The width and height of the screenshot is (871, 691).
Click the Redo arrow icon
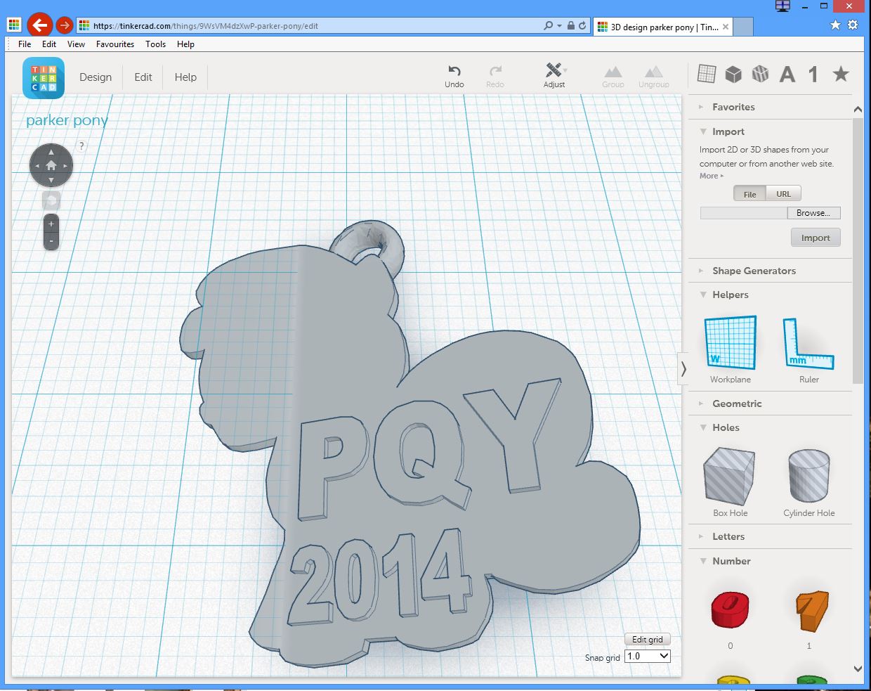pyautogui.click(x=495, y=70)
